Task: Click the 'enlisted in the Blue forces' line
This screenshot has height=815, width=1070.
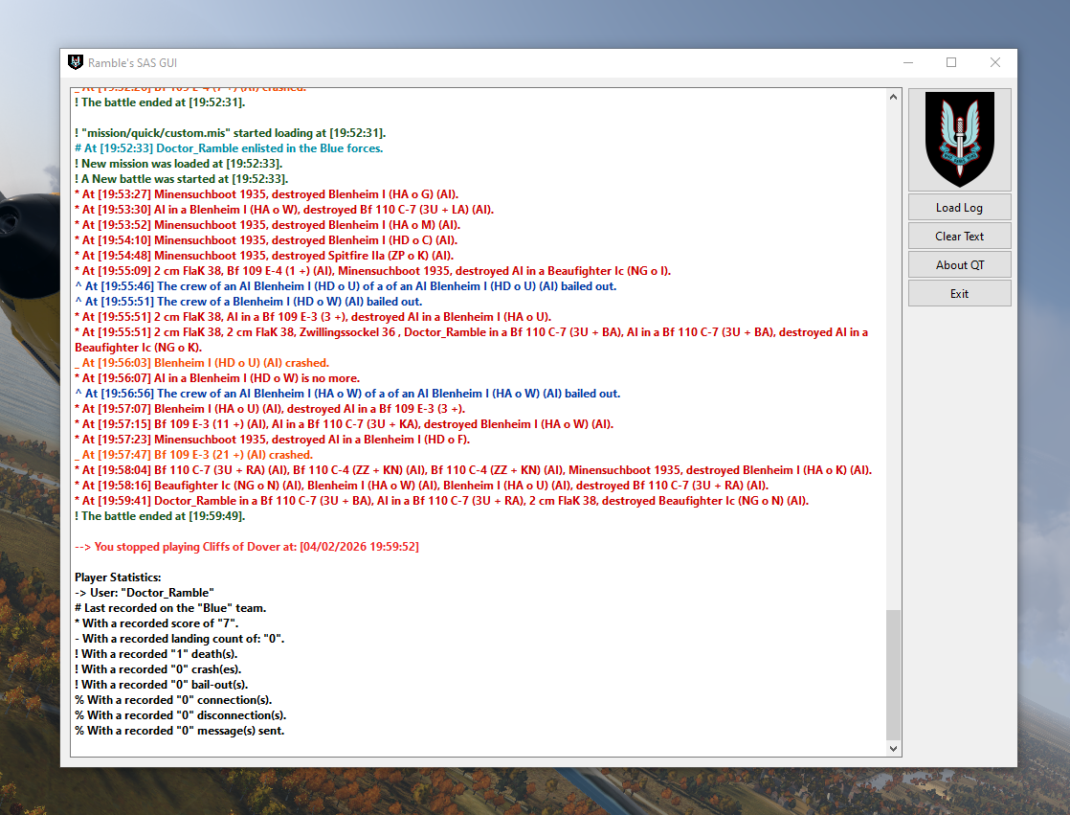Action: coord(230,148)
